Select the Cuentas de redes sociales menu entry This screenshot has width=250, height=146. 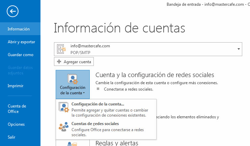pyautogui.click(x=95, y=124)
